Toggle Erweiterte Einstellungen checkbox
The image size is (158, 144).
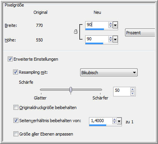point(10,59)
